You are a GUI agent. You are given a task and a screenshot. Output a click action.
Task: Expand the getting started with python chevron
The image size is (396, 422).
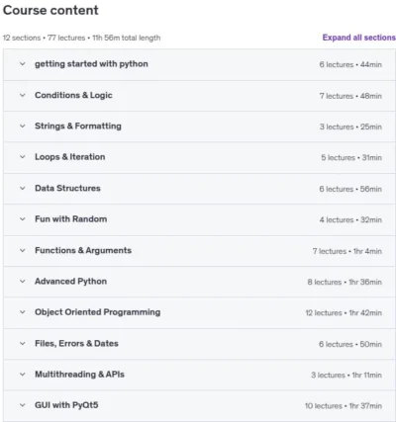click(x=23, y=64)
